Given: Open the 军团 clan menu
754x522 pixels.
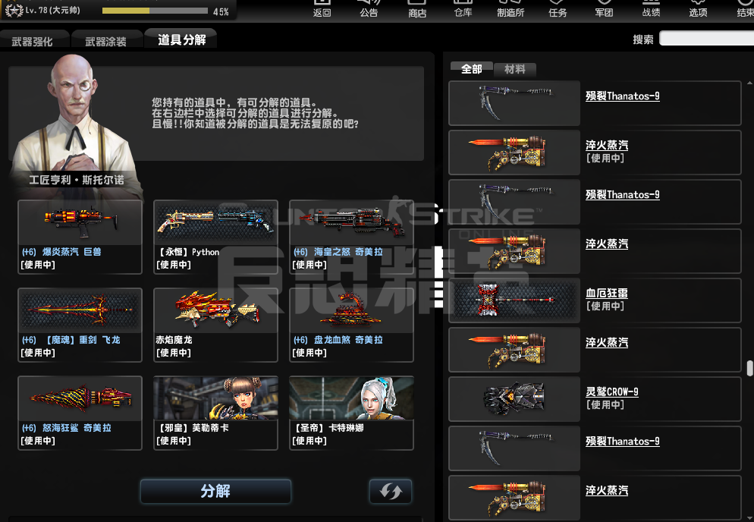Looking at the screenshot, I should click(604, 8).
